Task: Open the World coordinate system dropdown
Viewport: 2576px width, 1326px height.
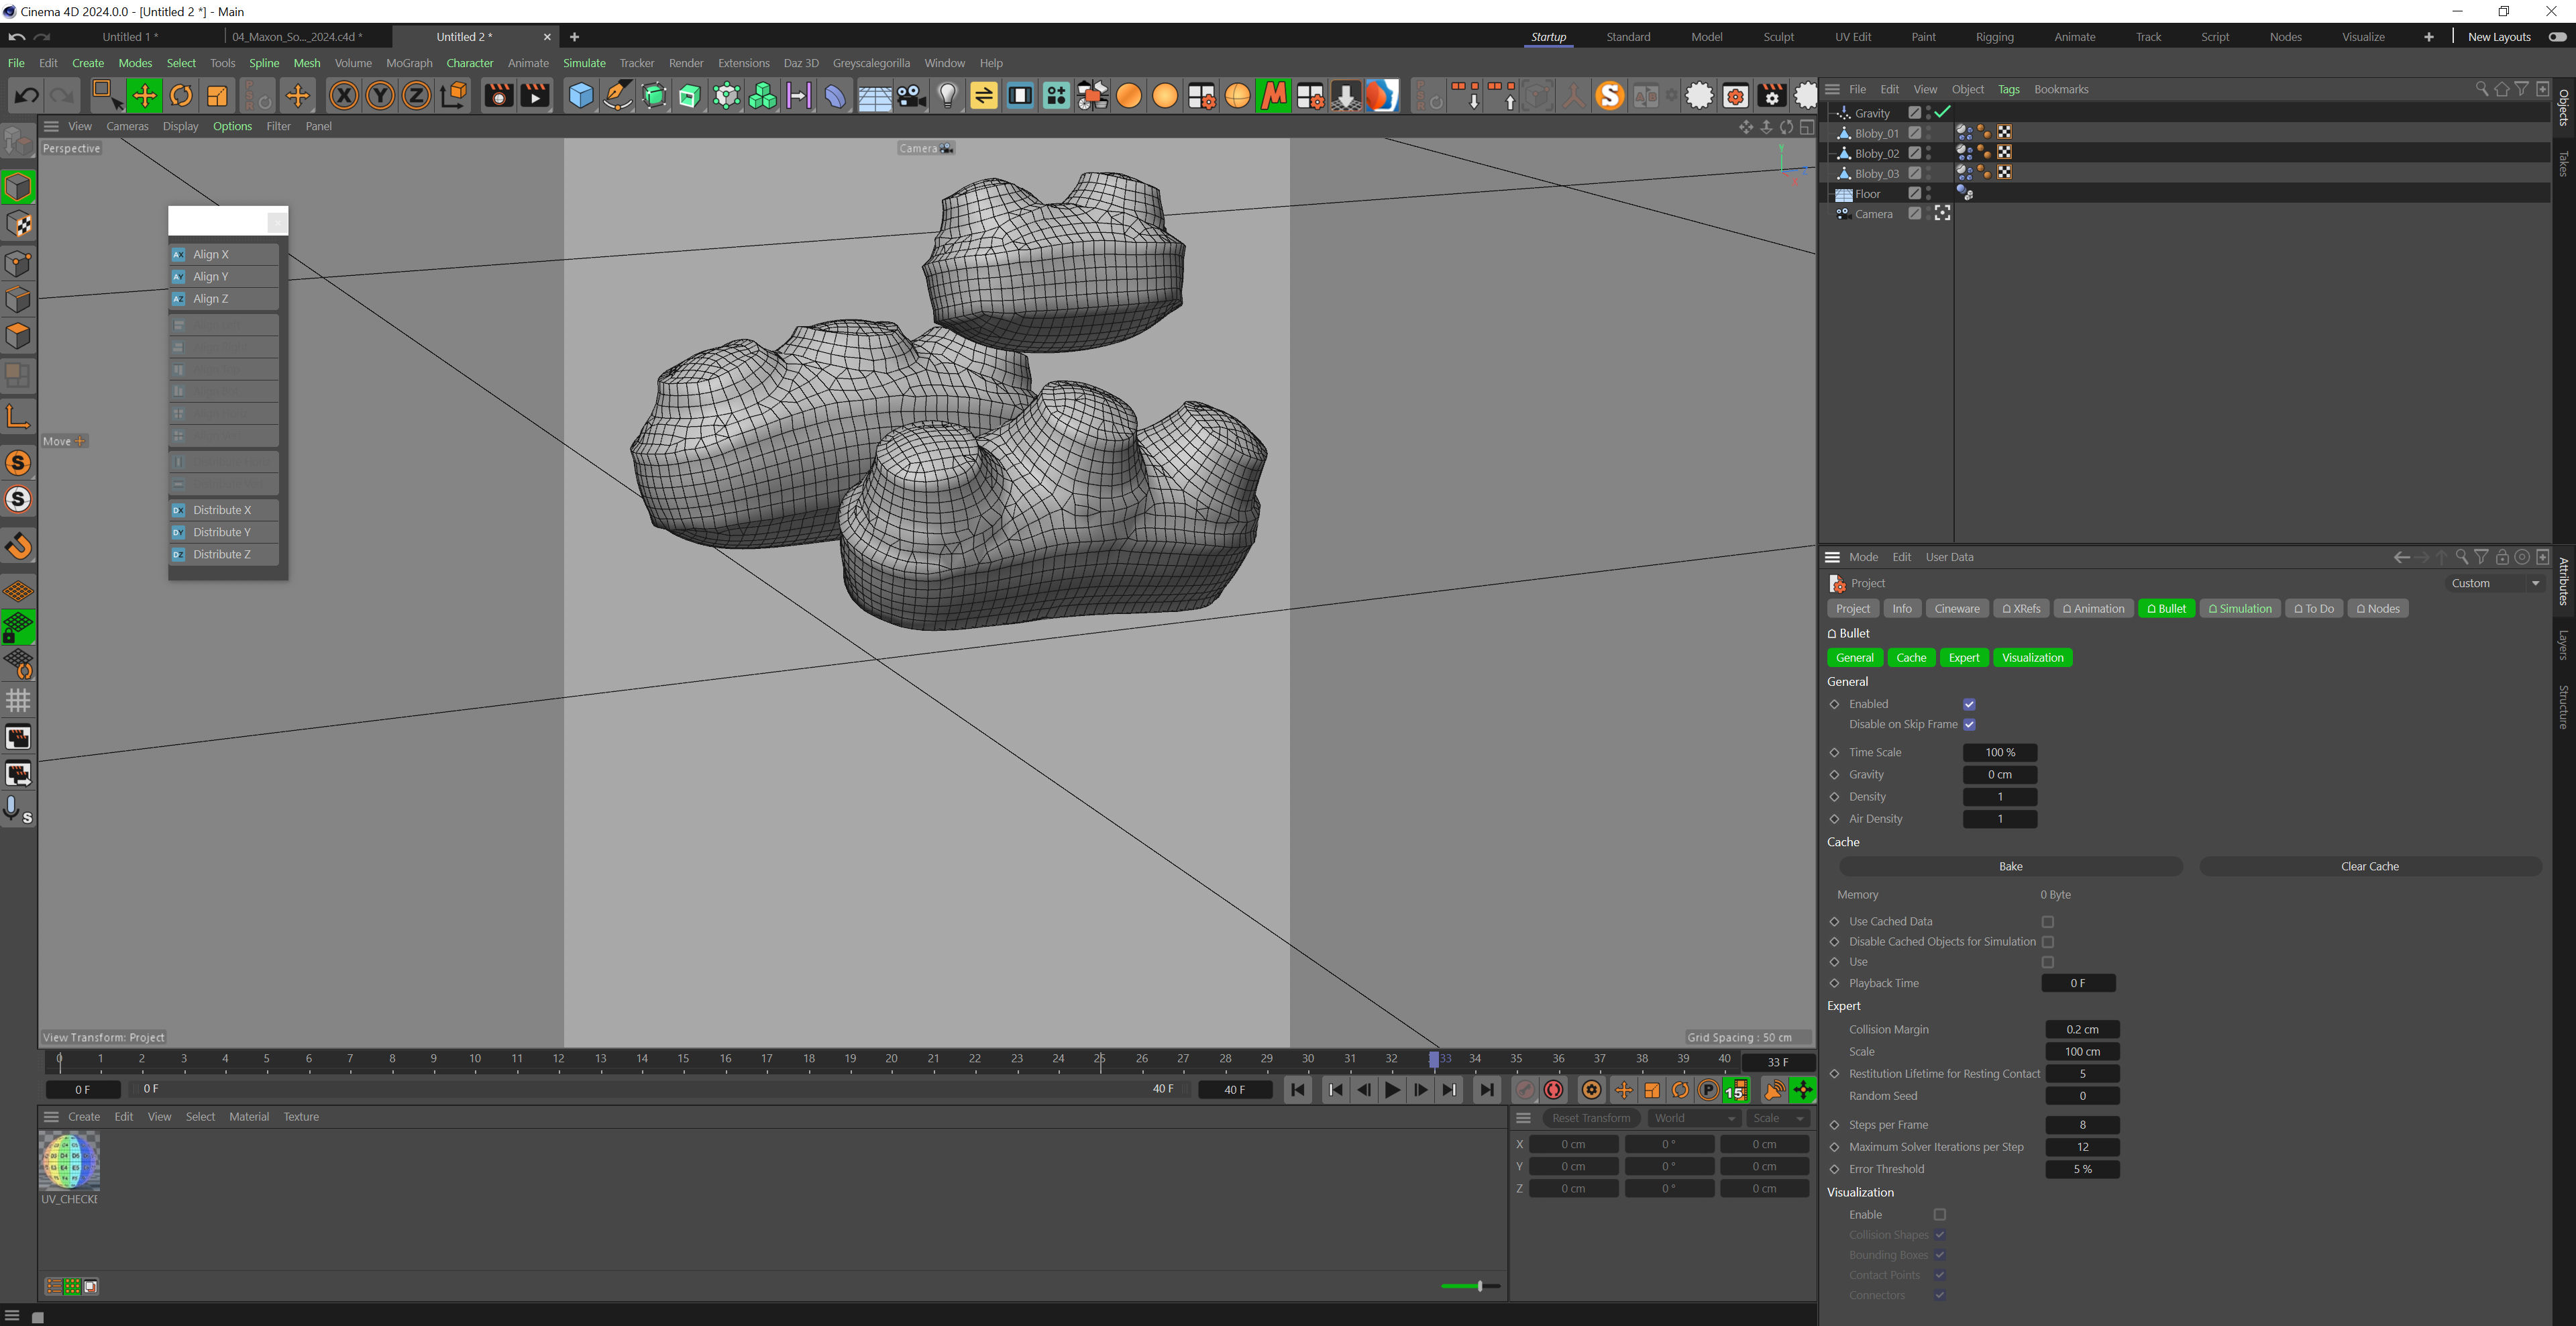Action: point(1693,1118)
